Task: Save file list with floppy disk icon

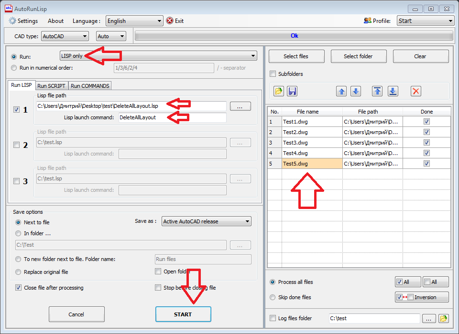Action: pyautogui.click(x=292, y=91)
